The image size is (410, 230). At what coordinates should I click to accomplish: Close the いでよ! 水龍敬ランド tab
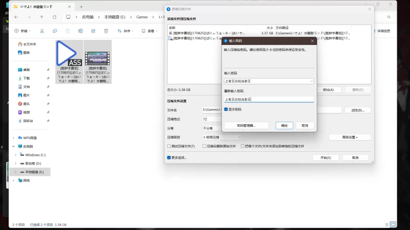point(69,7)
